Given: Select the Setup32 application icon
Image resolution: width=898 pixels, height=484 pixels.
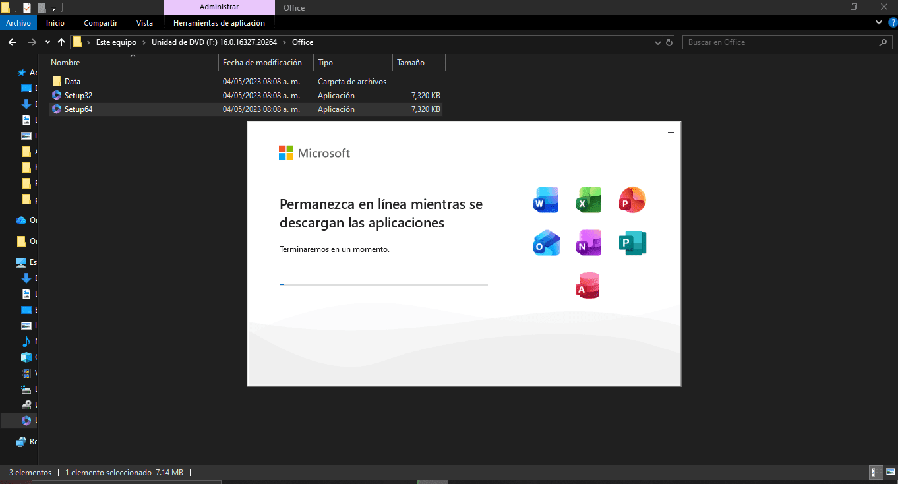Looking at the screenshot, I should (57, 96).
